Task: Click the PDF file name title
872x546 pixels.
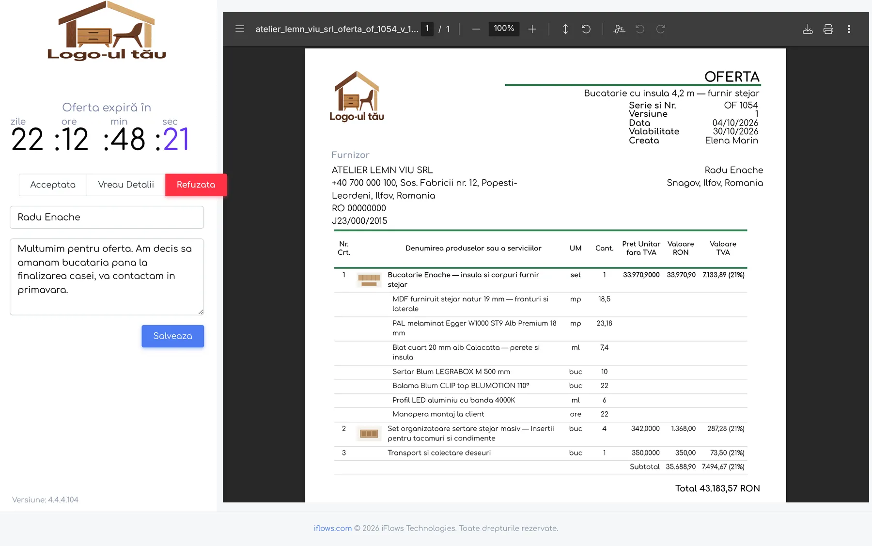Action: (x=337, y=29)
